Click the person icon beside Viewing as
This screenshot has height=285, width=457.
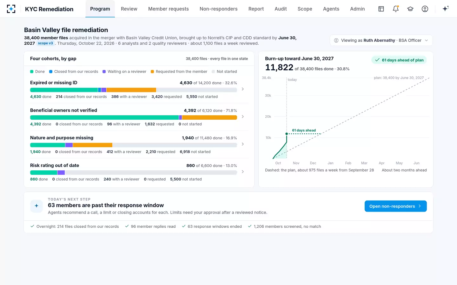tap(336, 41)
